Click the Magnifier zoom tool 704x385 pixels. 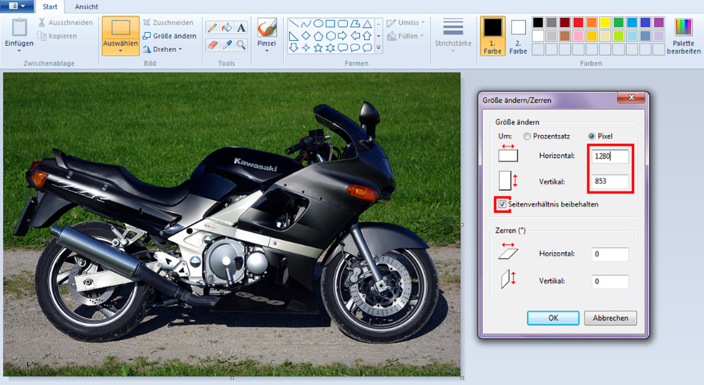point(241,45)
